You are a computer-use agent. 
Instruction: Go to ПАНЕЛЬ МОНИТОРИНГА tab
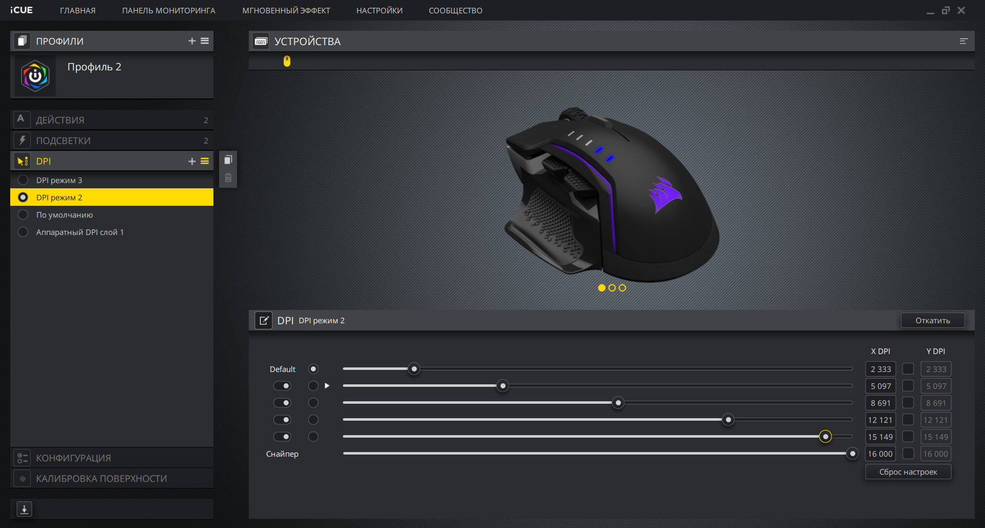(168, 10)
